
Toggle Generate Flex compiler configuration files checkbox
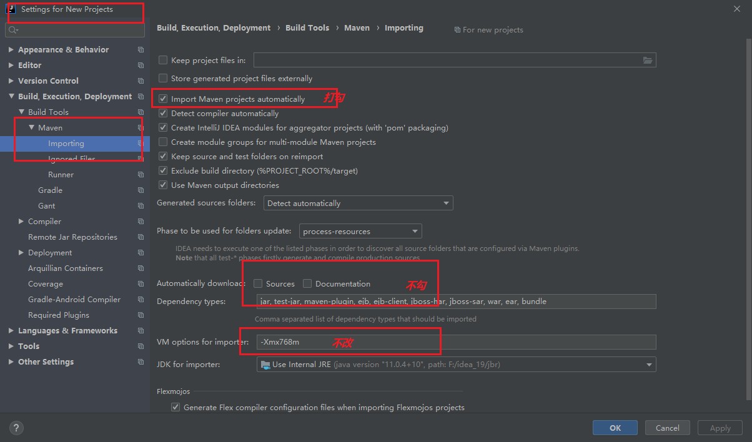point(176,408)
